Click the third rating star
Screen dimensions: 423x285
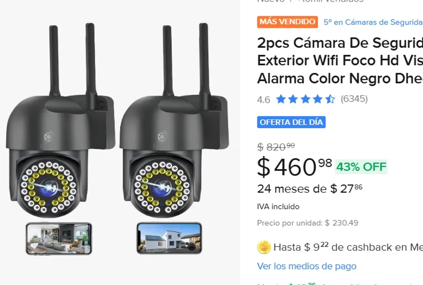point(306,99)
